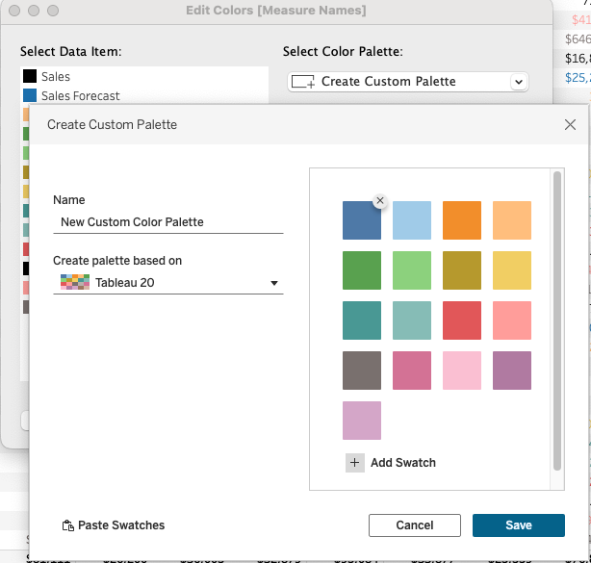591x563 pixels.
Task: Select the teal color swatch
Action: tap(362, 320)
